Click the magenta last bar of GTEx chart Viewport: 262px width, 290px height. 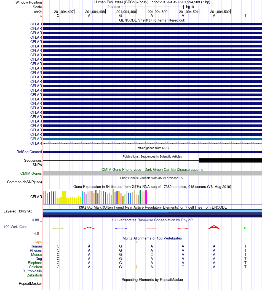point(146,197)
